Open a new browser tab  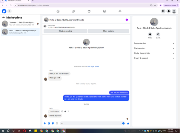coord(33,1)
